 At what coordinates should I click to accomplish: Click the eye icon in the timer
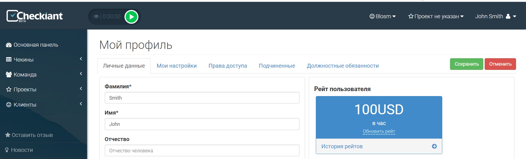point(96,17)
